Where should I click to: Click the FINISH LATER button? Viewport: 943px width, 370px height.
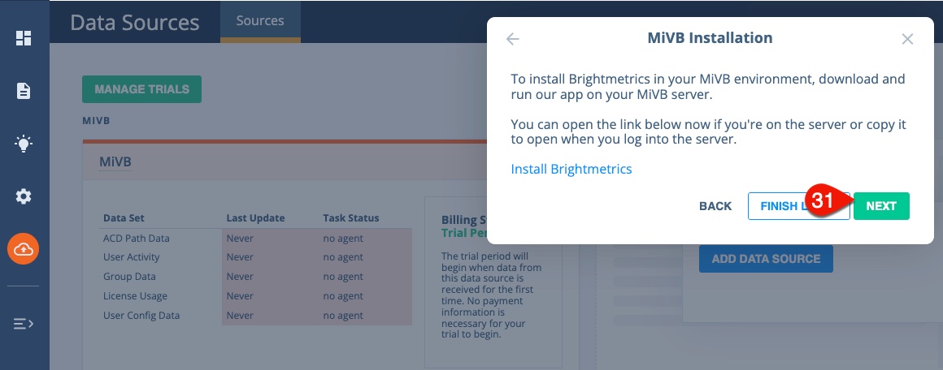798,206
